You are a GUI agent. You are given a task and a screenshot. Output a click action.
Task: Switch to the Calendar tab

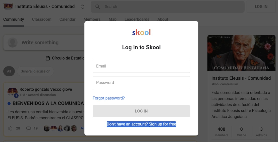pyautogui.click(x=67, y=19)
